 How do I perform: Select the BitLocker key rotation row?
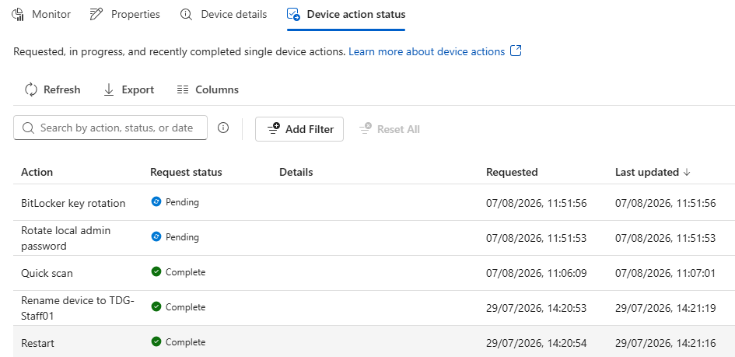(x=374, y=203)
